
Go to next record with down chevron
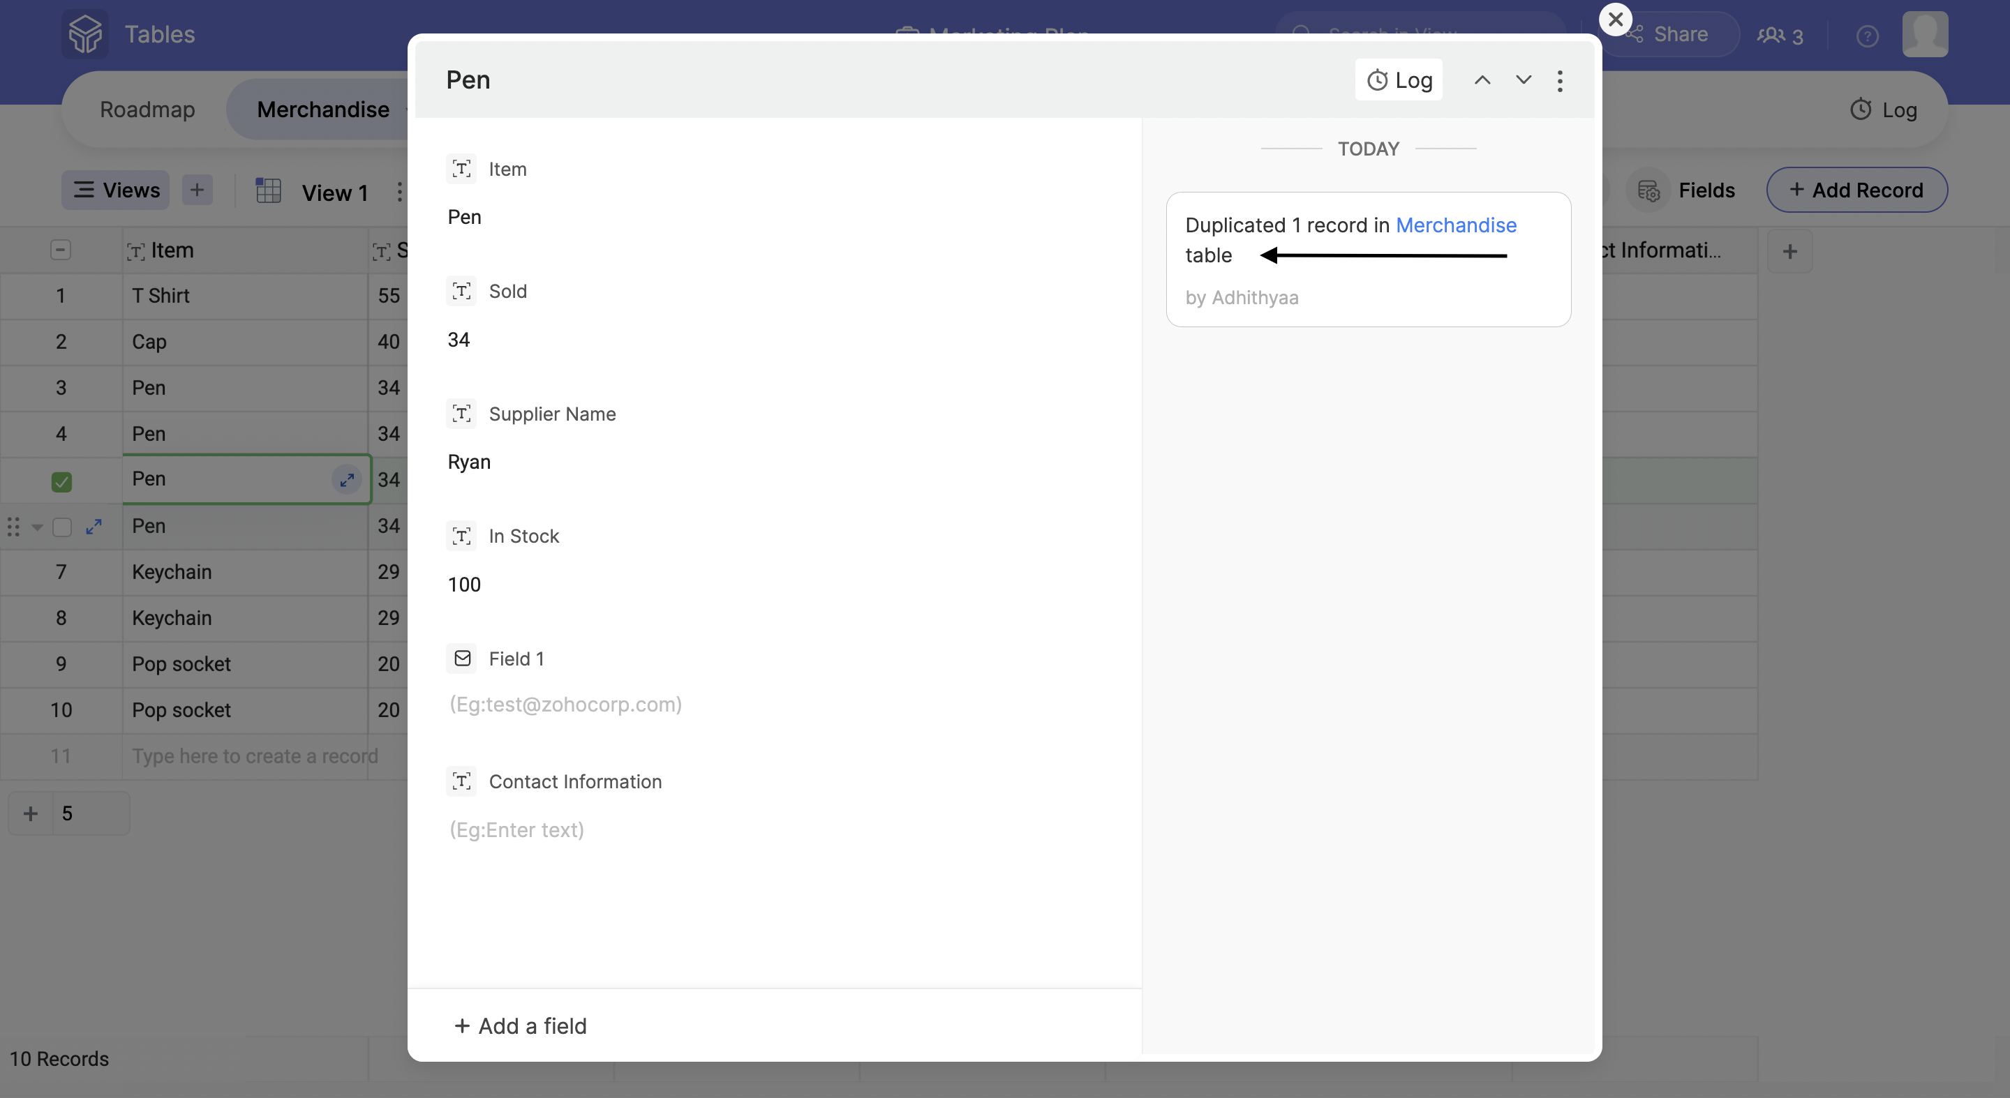[x=1523, y=80]
